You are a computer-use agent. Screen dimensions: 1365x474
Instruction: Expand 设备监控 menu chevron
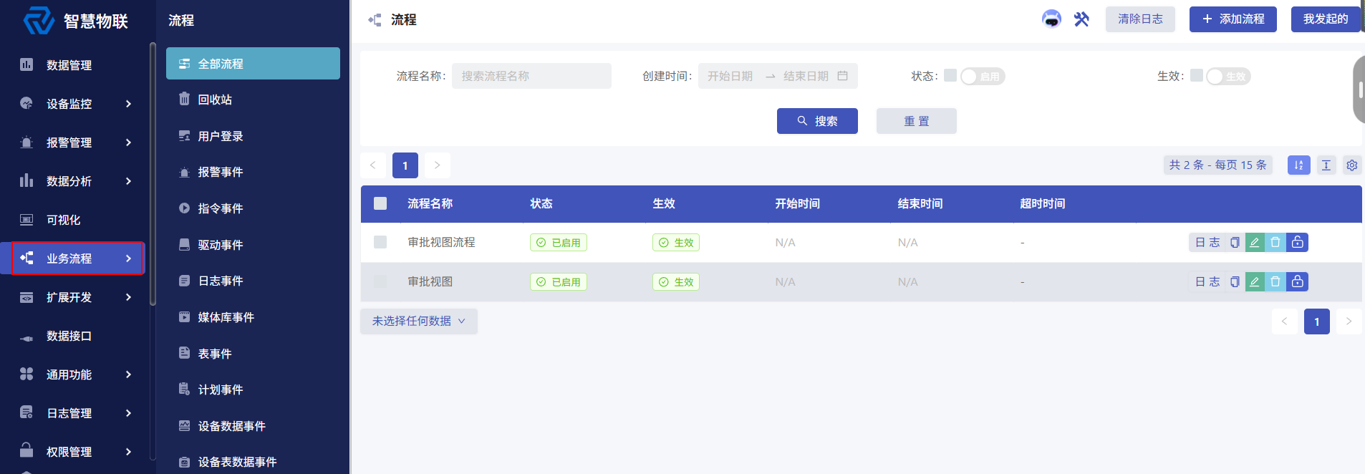click(x=129, y=104)
